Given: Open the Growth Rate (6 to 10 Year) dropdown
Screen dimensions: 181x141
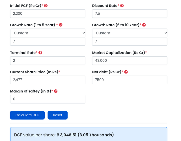Looking at the screenshot, I should 130,33.
